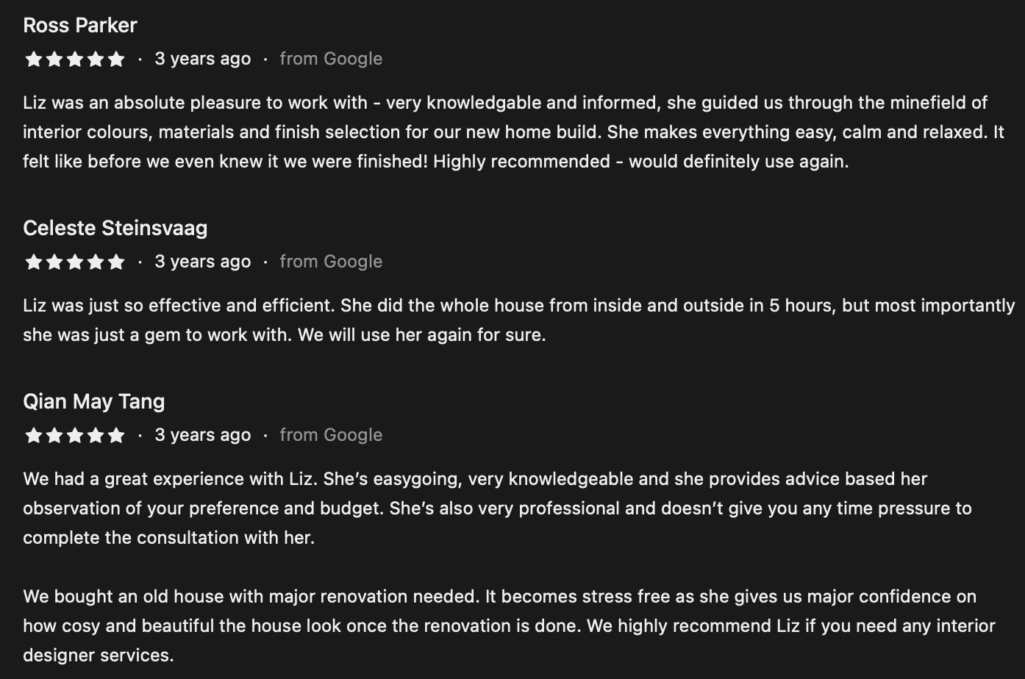Screen dimensions: 1025x679
Task: Click Qian May Tang's paragraph about old house renovation
Action: tap(509, 626)
